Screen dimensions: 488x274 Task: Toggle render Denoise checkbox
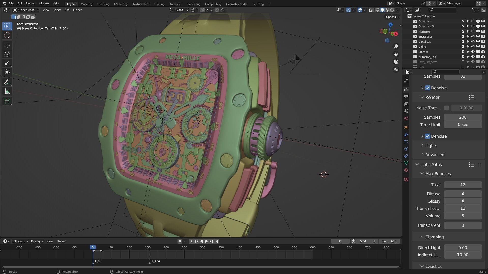coord(427,136)
